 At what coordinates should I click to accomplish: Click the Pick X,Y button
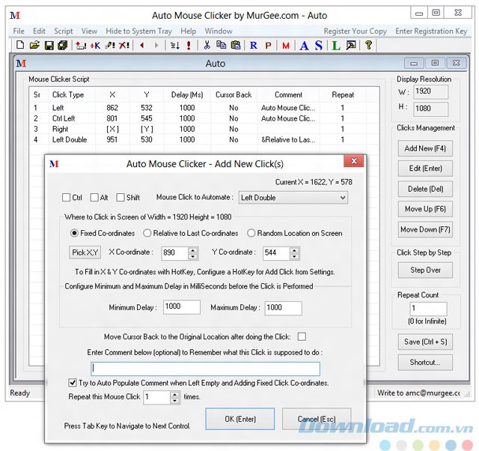pyautogui.click(x=85, y=252)
